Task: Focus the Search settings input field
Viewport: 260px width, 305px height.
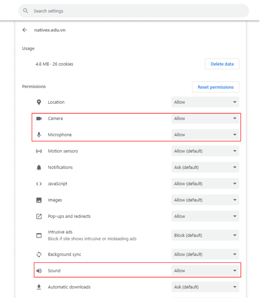Action: pyautogui.click(x=137, y=11)
